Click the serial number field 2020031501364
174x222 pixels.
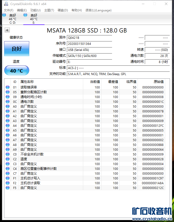89,44
